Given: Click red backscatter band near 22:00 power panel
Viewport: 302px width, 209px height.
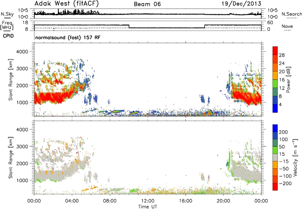Looking at the screenshot, I should click(x=247, y=97).
